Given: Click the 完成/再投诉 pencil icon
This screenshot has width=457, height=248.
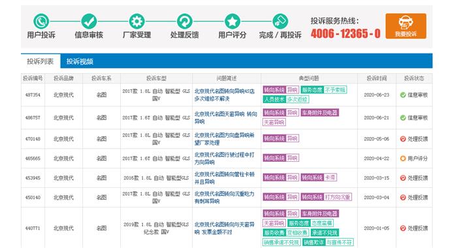Looking at the screenshot, I should [280, 22].
